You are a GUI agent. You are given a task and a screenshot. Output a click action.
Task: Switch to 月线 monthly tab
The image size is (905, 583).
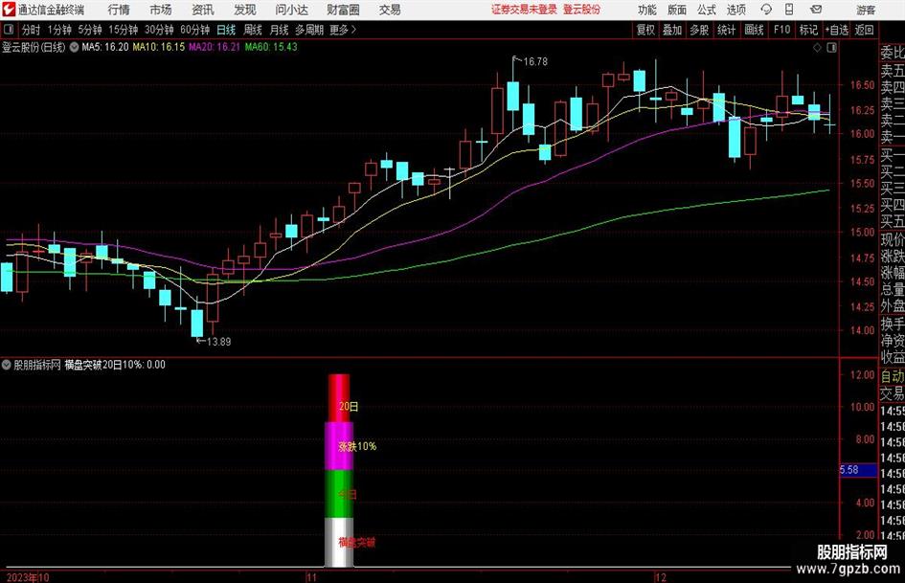point(279,30)
